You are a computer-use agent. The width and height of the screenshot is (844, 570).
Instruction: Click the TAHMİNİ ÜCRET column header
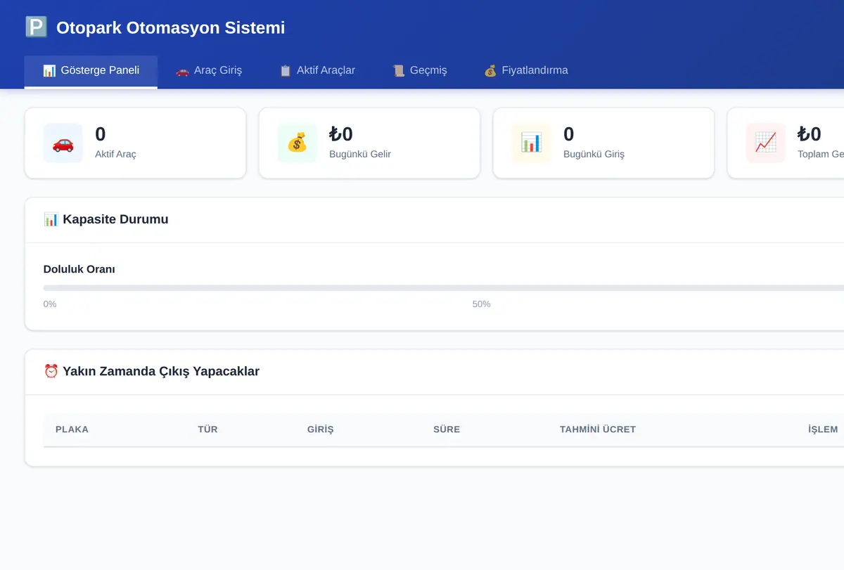[598, 429]
